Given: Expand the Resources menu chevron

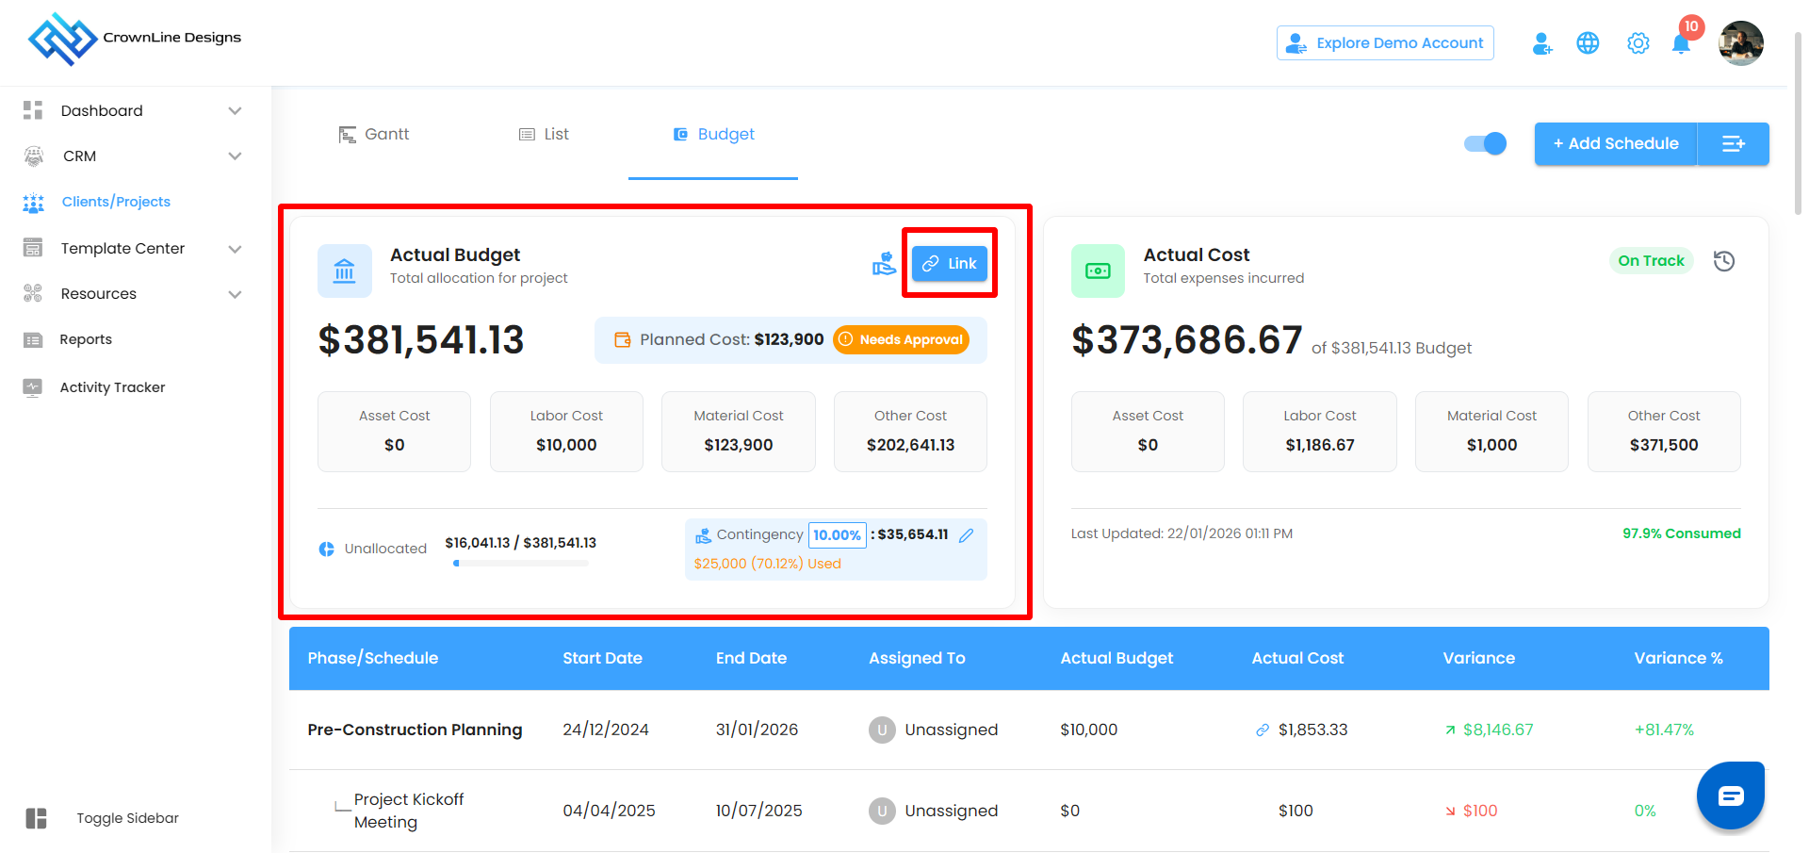Looking at the screenshot, I should click(236, 294).
